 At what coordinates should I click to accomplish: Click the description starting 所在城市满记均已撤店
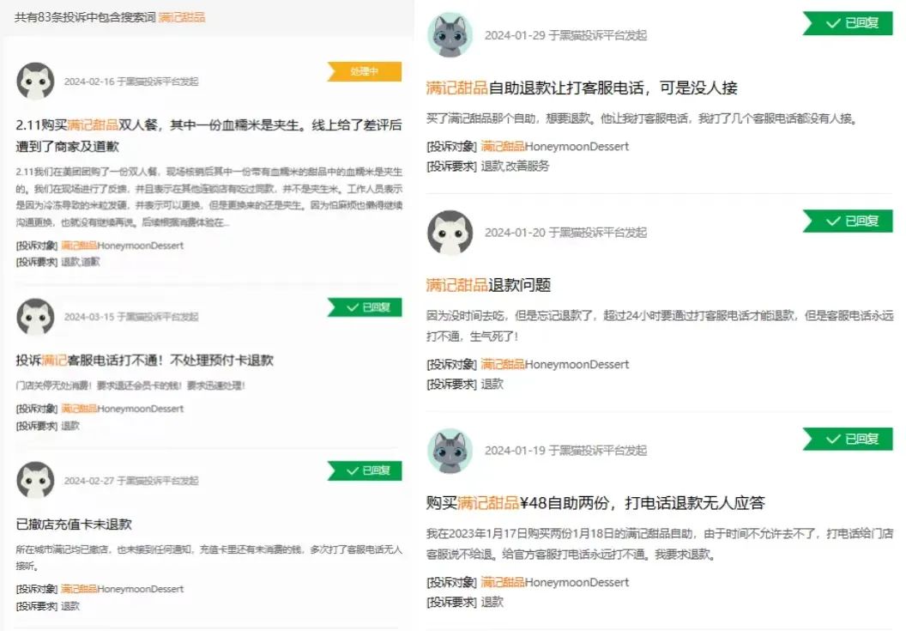pos(208,557)
